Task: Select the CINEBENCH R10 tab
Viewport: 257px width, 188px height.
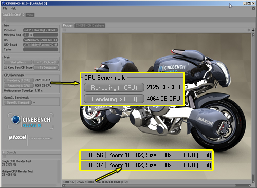Action: pyautogui.click(x=13, y=15)
